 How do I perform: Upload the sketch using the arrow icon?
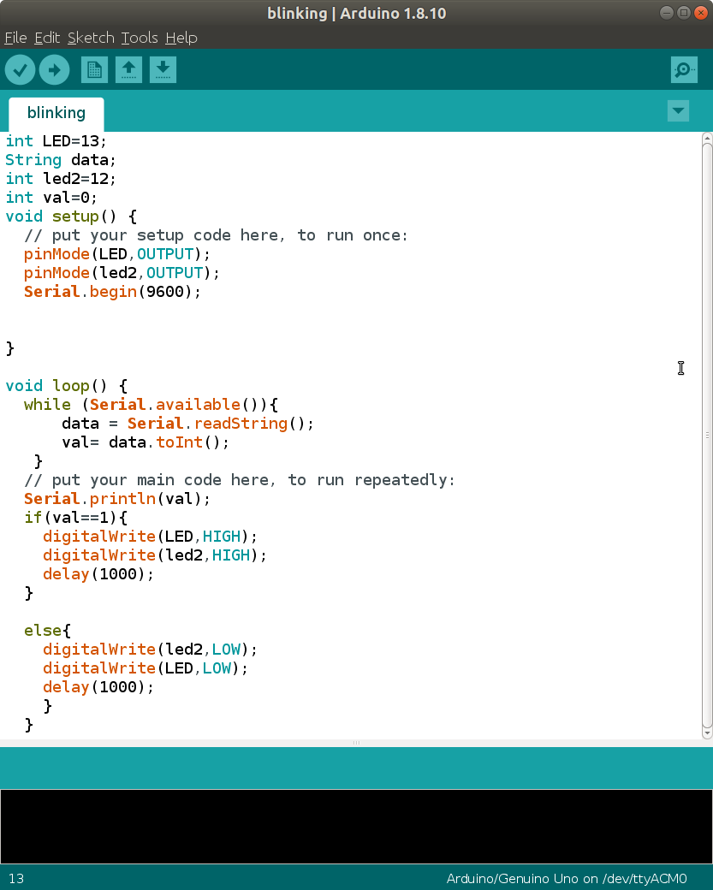tap(54, 69)
